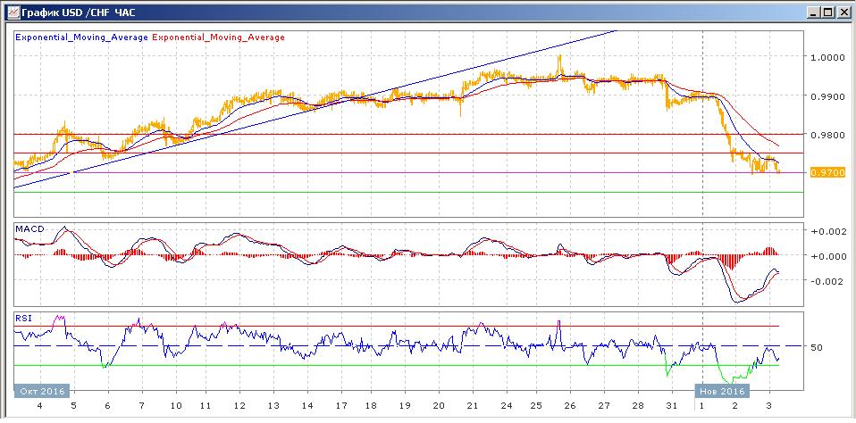Click the current price tag 0.9700

(827, 172)
